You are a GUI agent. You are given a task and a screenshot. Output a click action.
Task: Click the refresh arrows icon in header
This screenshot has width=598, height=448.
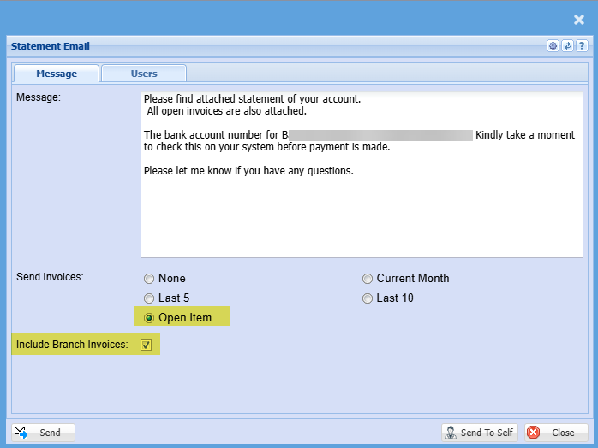[567, 46]
